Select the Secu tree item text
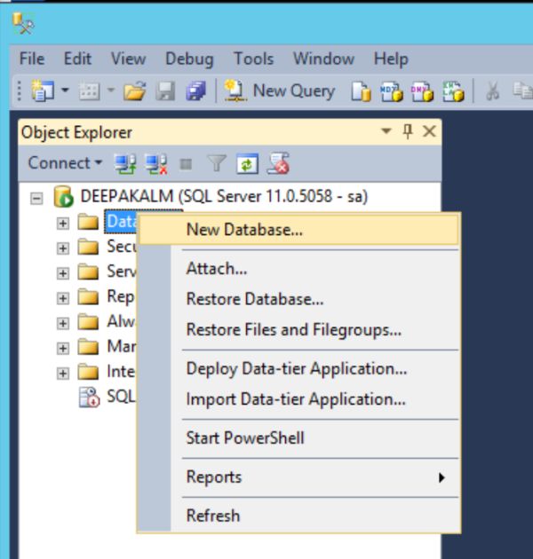The image size is (533, 559). pyautogui.click(x=121, y=247)
